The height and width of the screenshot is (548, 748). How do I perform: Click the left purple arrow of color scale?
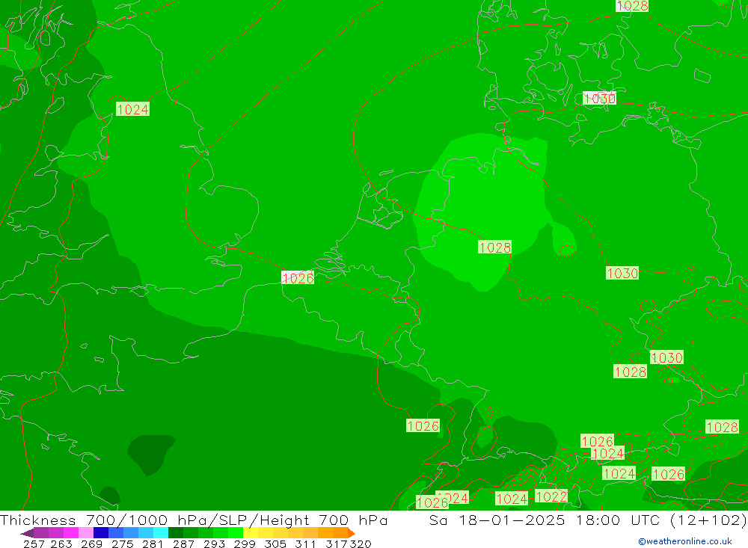coord(27,533)
